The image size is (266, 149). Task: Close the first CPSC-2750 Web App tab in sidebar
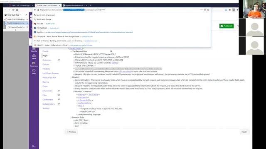27,19
